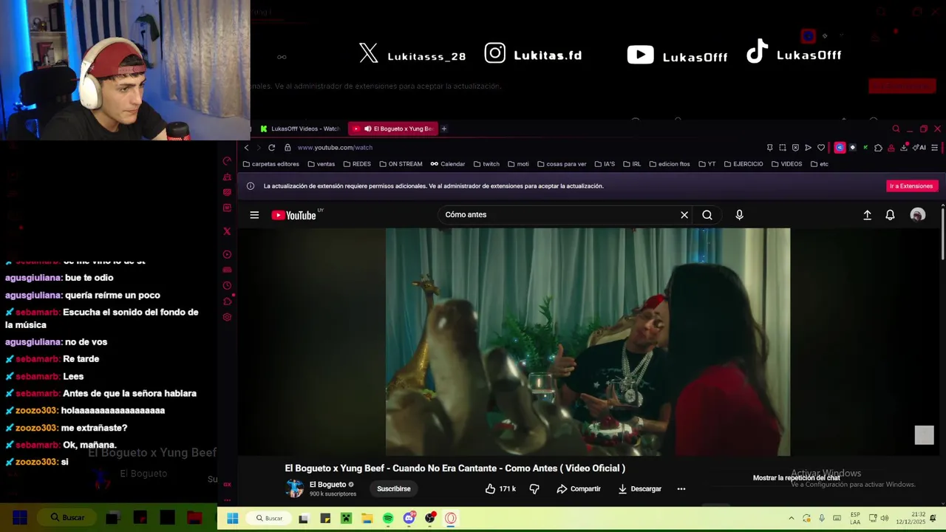Download the video with Descargar
The height and width of the screenshot is (532, 946).
639,488
